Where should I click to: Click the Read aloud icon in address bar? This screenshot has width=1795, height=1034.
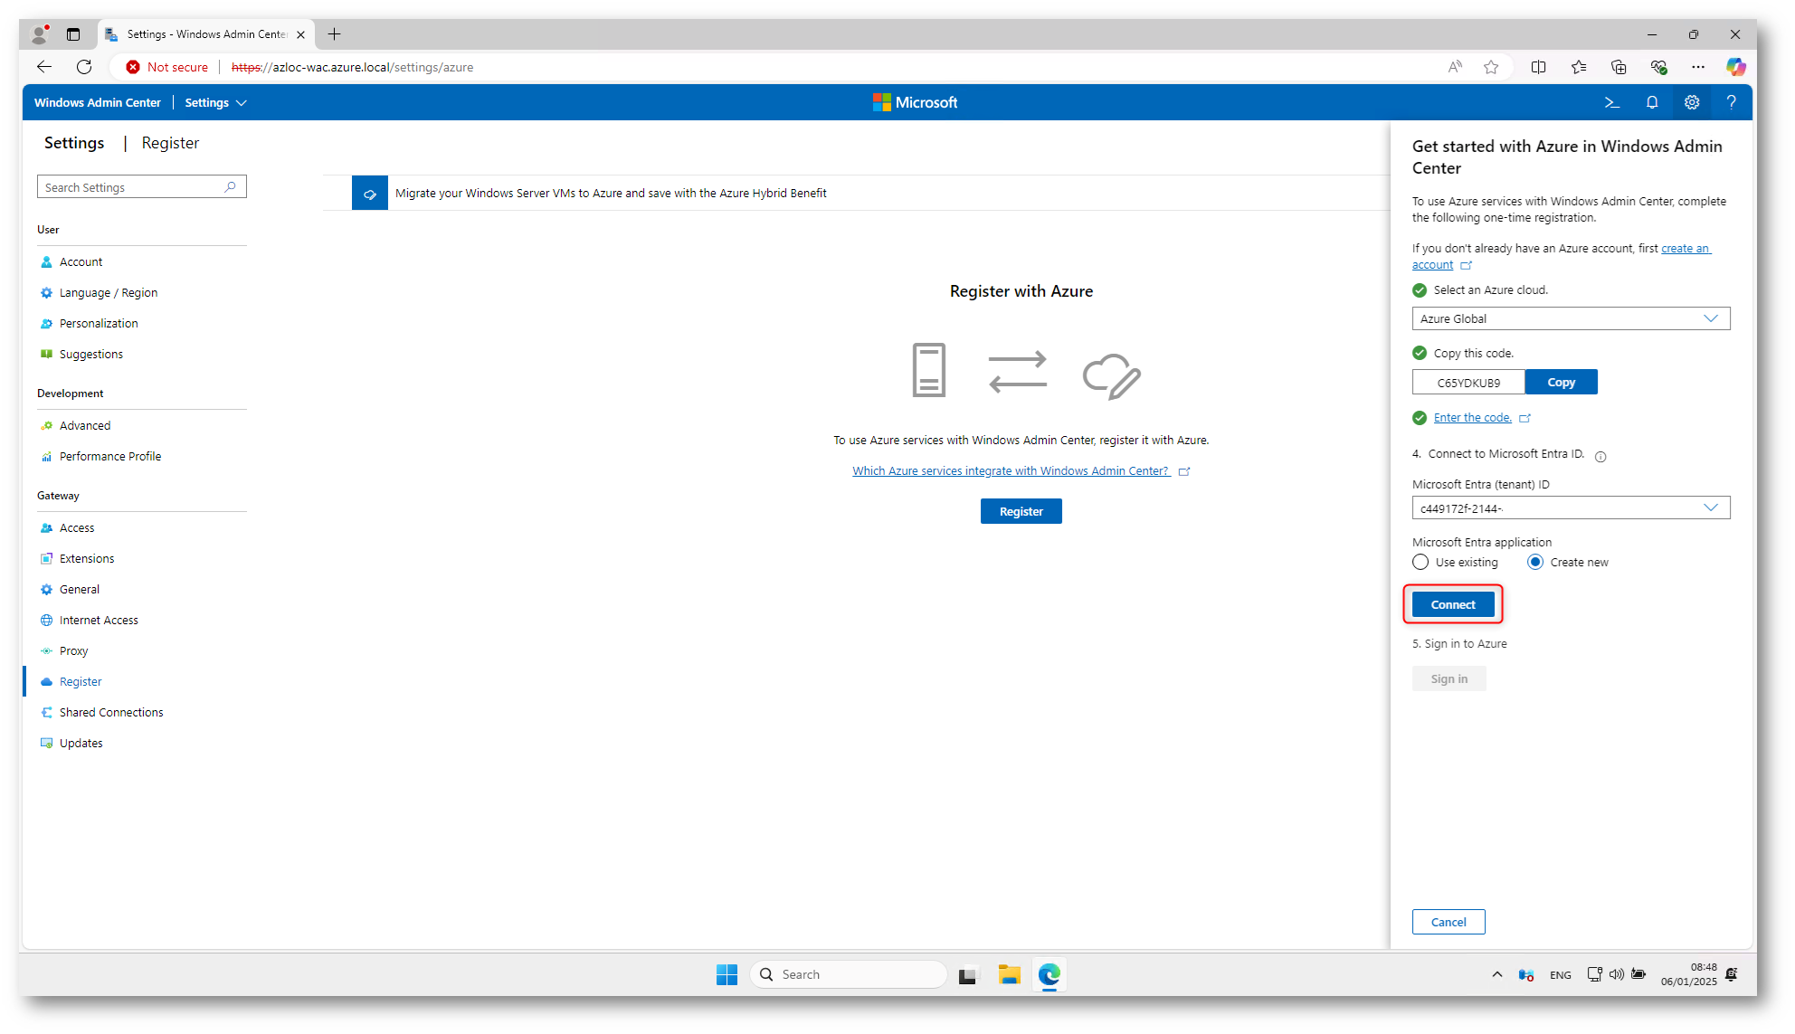1455,67
